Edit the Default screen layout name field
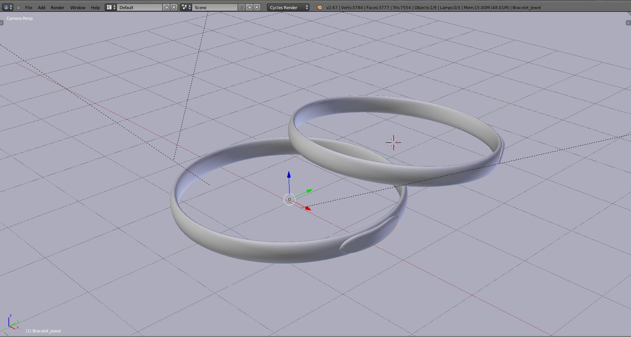This screenshot has width=631, height=337. coord(139,7)
